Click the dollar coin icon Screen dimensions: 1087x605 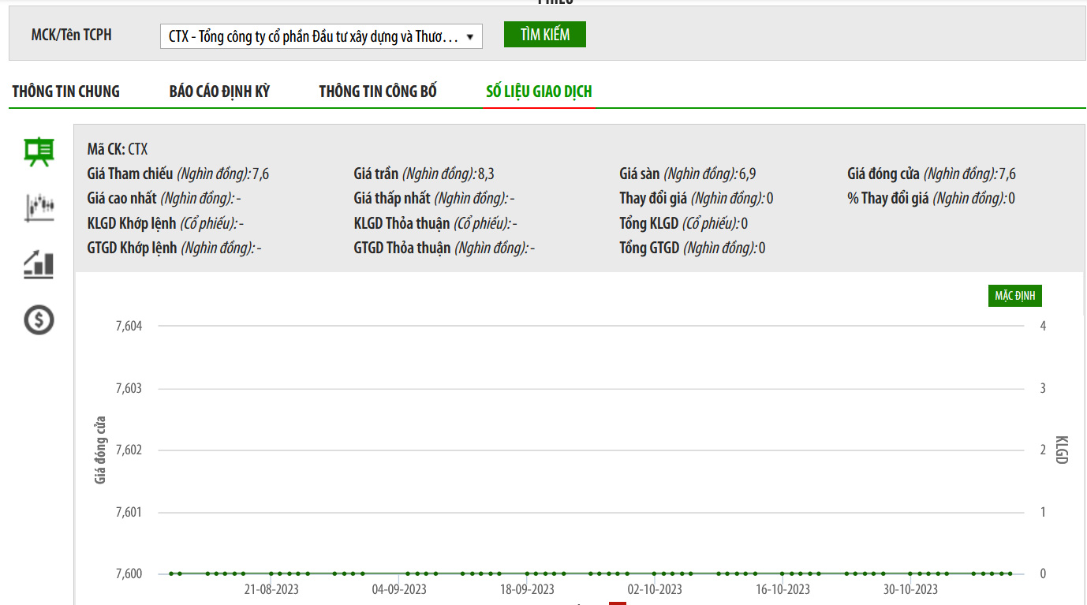click(x=39, y=319)
